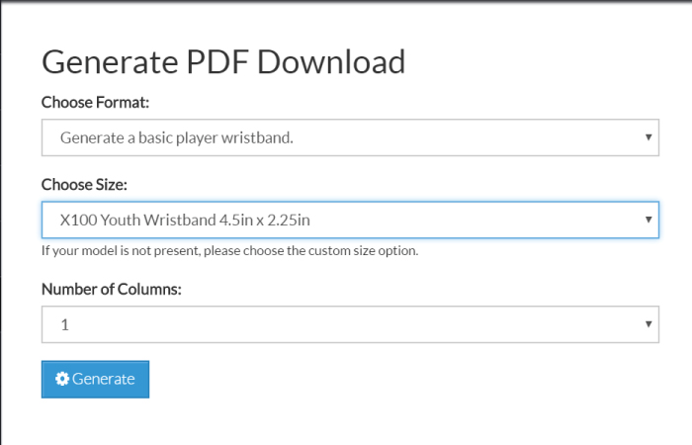Click the 'Generate PDF Download' heading
The height and width of the screenshot is (445, 692).
point(223,61)
